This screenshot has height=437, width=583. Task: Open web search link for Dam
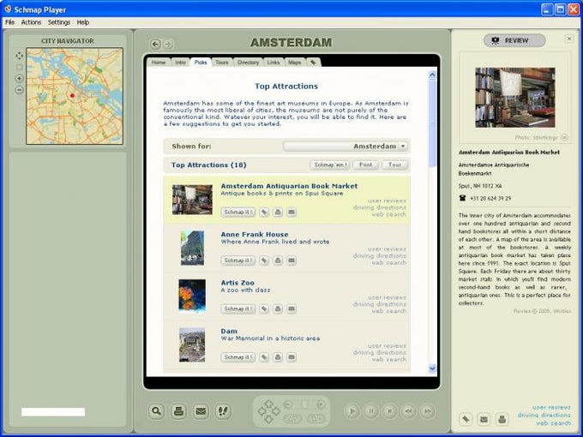point(389,359)
